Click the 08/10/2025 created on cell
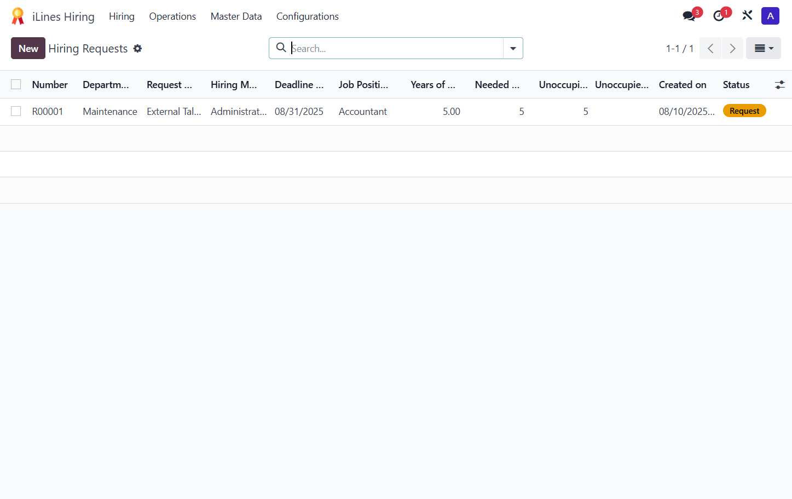Viewport: 792px width, 499px height. pyautogui.click(x=687, y=112)
